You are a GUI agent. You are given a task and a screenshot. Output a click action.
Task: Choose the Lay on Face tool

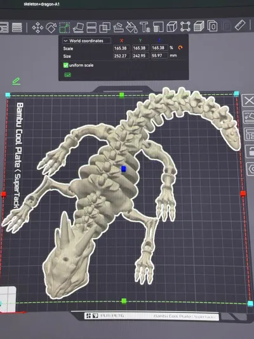(78, 27)
